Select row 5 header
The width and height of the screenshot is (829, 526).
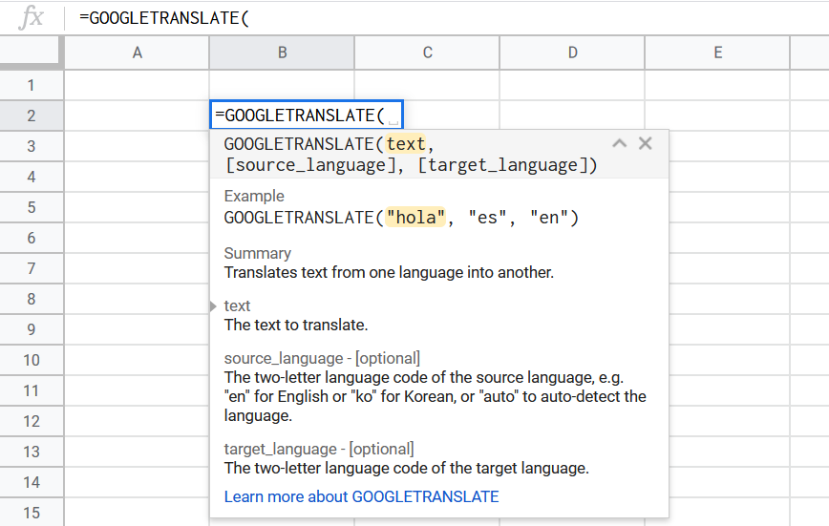pos(32,207)
